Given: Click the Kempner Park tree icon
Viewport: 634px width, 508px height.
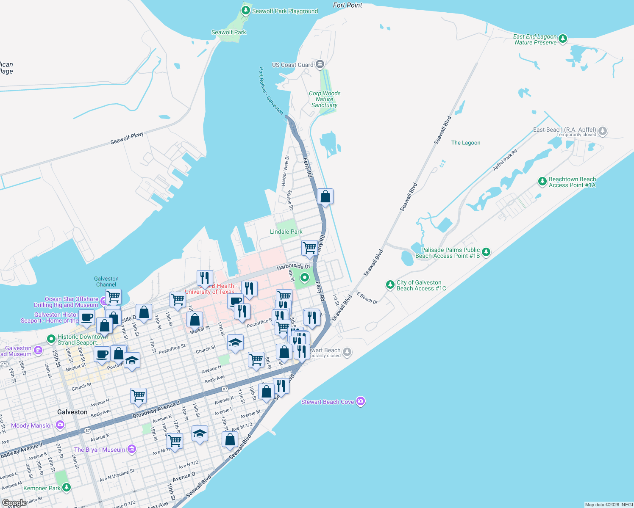Looking at the screenshot, I should (x=67, y=488).
